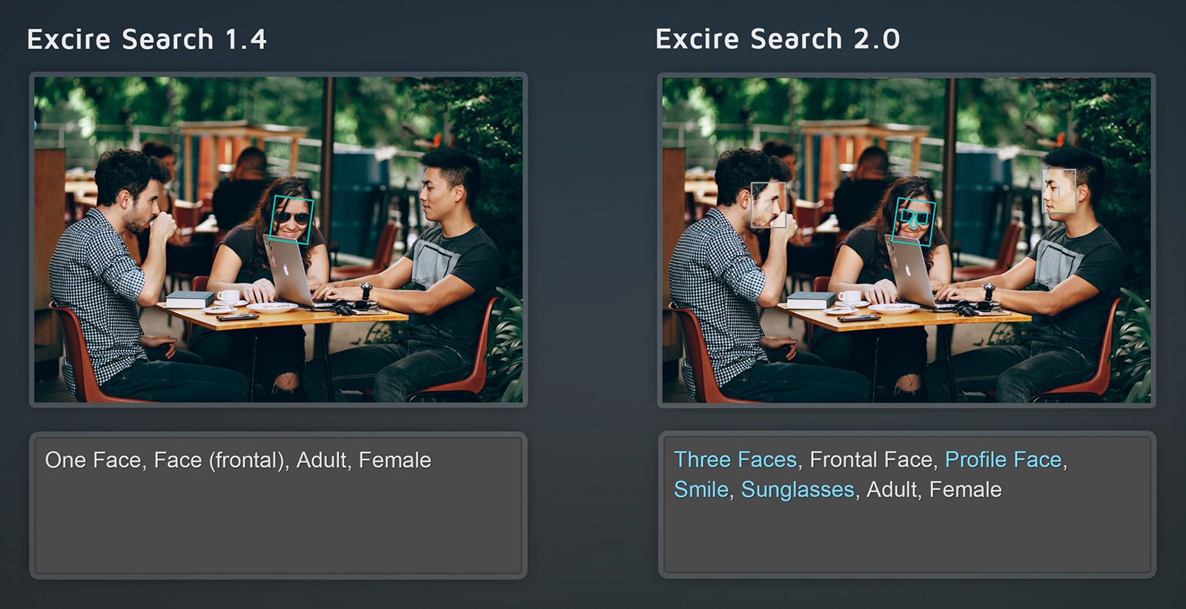Select the Excire Search 1.4 photo thumbnail
The height and width of the screenshot is (609, 1186).
[x=279, y=240]
